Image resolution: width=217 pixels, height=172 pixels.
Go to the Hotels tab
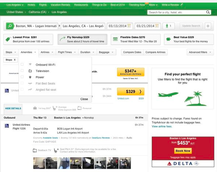tap(31, 5)
